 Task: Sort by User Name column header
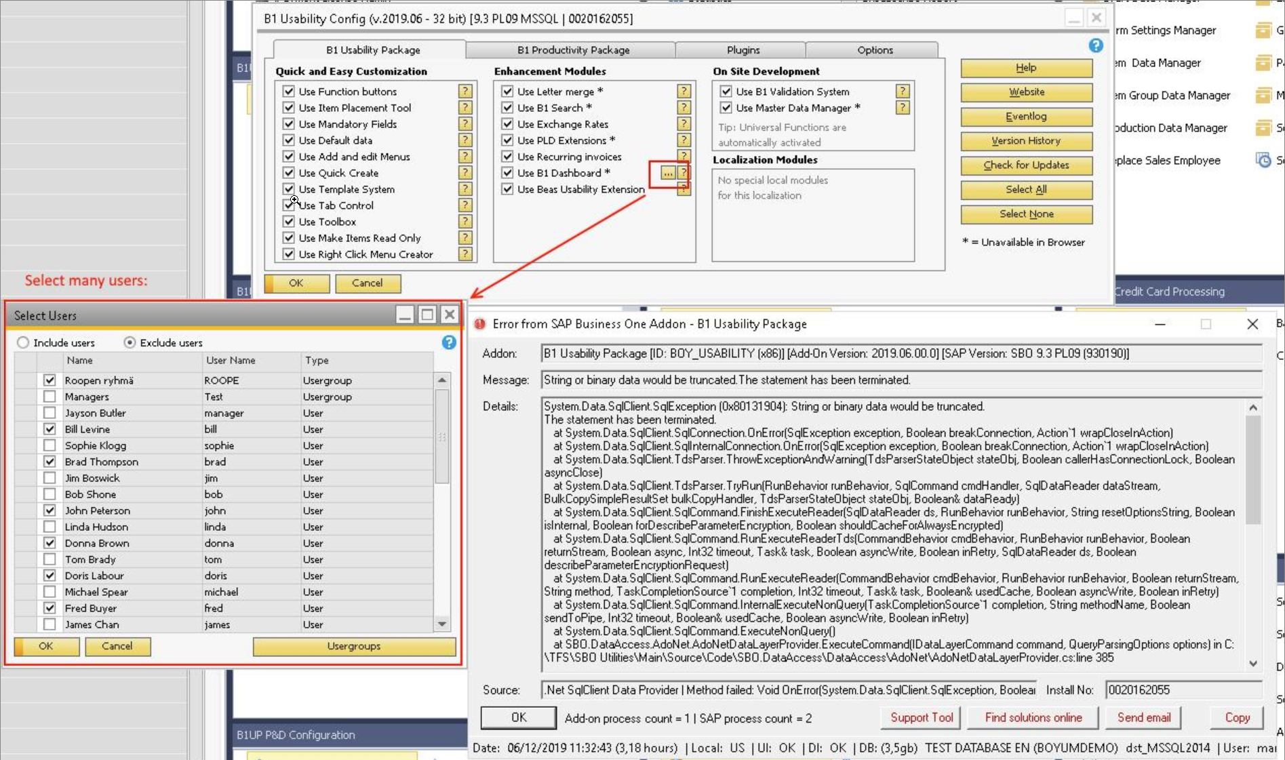pos(252,361)
